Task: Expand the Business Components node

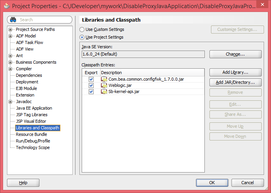Action: click(x=10, y=62)
